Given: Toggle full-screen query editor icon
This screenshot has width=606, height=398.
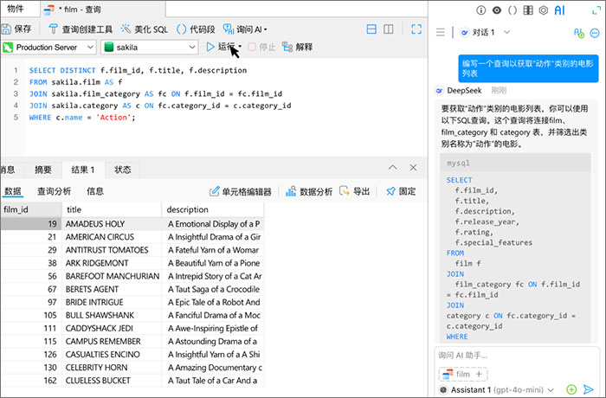Looking at the screenshot, I should [416, 29].
